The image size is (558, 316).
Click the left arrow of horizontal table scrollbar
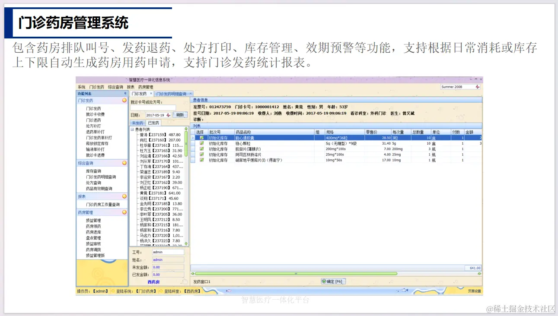pos(193,273)
